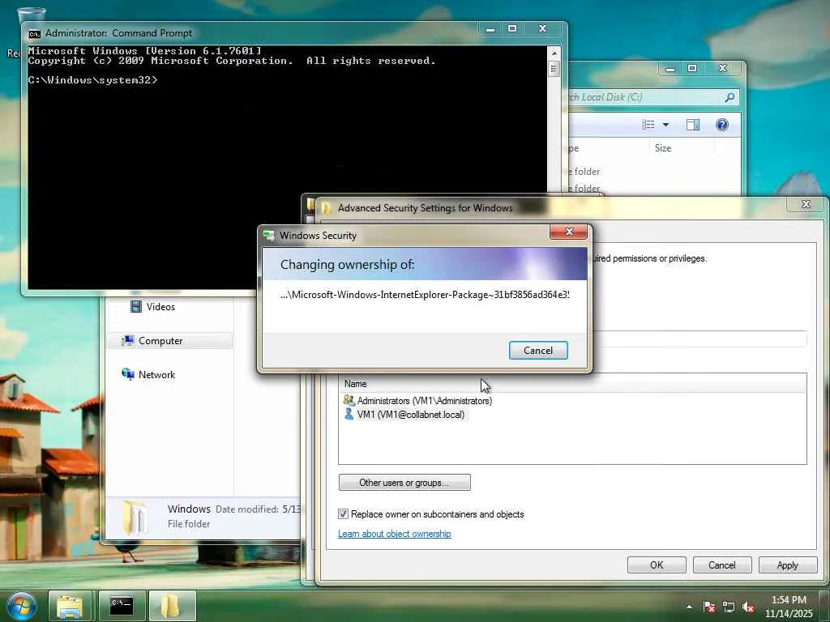
Task: Click the Videos library icon
Action: point(136,306)
